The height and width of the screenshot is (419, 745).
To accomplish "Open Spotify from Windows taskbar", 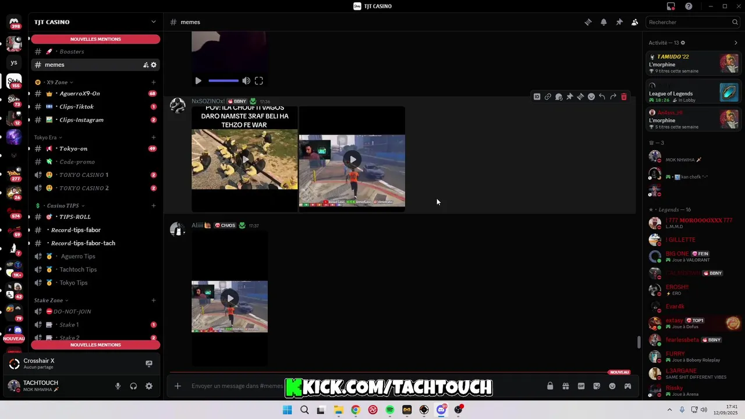I will pyautogui.click(x=390, y=410).
